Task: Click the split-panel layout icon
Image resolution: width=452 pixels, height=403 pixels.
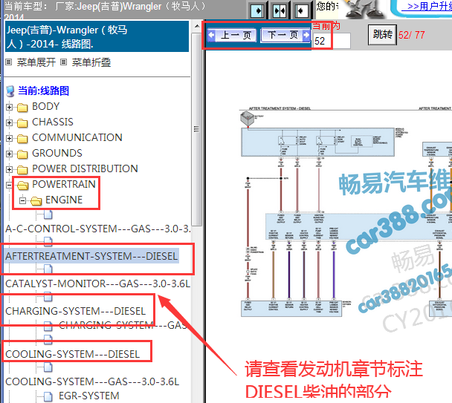Action: (280, 11)
